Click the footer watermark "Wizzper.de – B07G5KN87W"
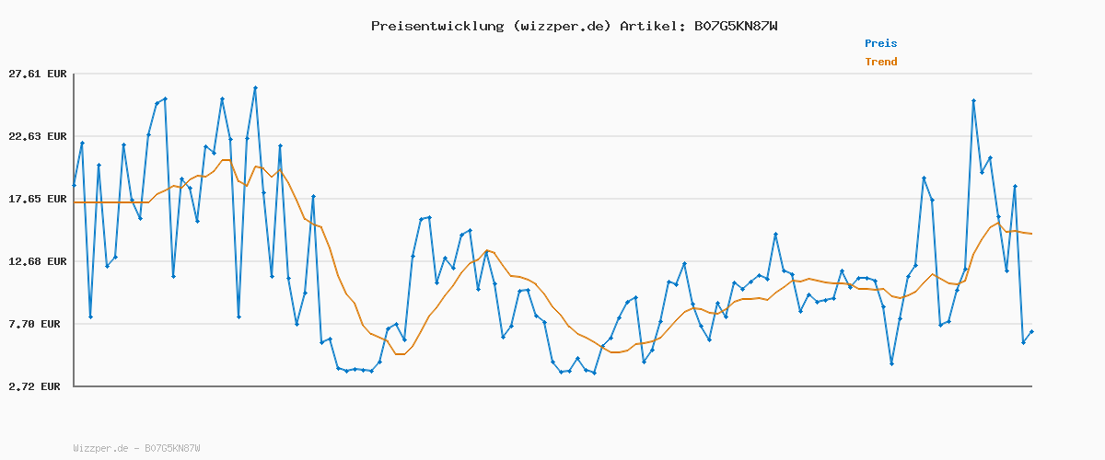The height and width of the screenshot is (460, 1105). 136,448
